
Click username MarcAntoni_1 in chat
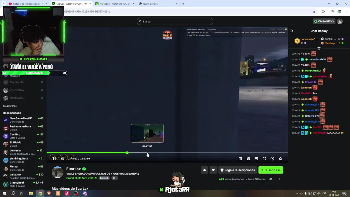click(313, 71)
